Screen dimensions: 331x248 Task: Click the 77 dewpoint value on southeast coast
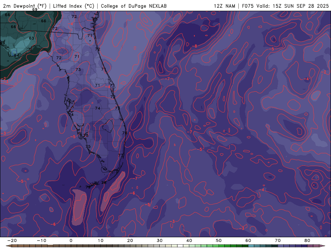point(120,155)
